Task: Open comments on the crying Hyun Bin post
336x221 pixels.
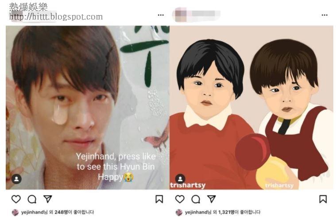Action: coord(32,199)
